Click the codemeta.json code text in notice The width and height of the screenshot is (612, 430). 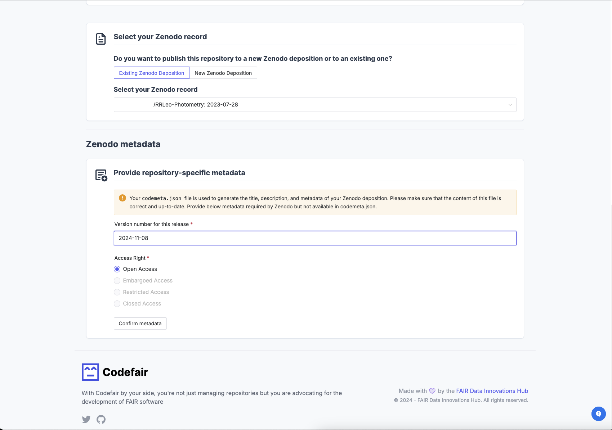tap(162, 198)
